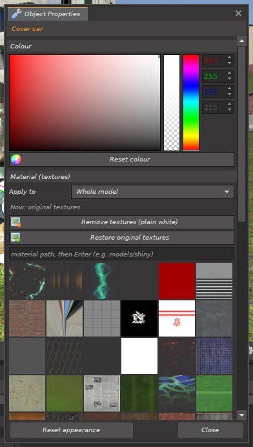Select the plain white material thumbnail
The image size is (253, 447).
coord(139,355)
